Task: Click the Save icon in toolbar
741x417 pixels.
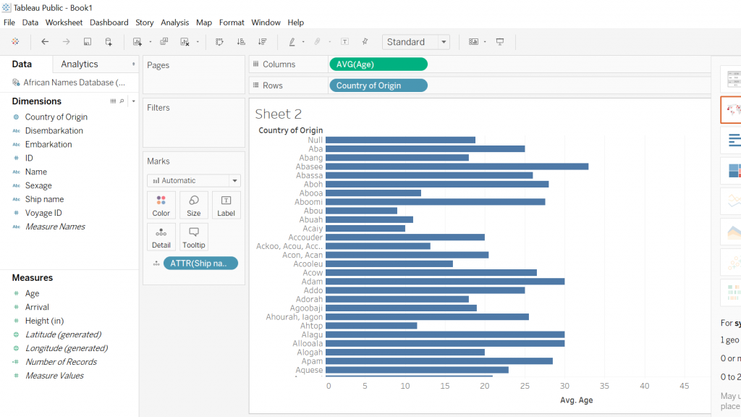Action: (x=88, y=42)
